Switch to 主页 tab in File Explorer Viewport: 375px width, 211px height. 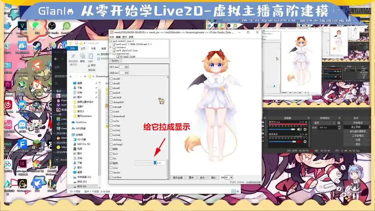83,49
